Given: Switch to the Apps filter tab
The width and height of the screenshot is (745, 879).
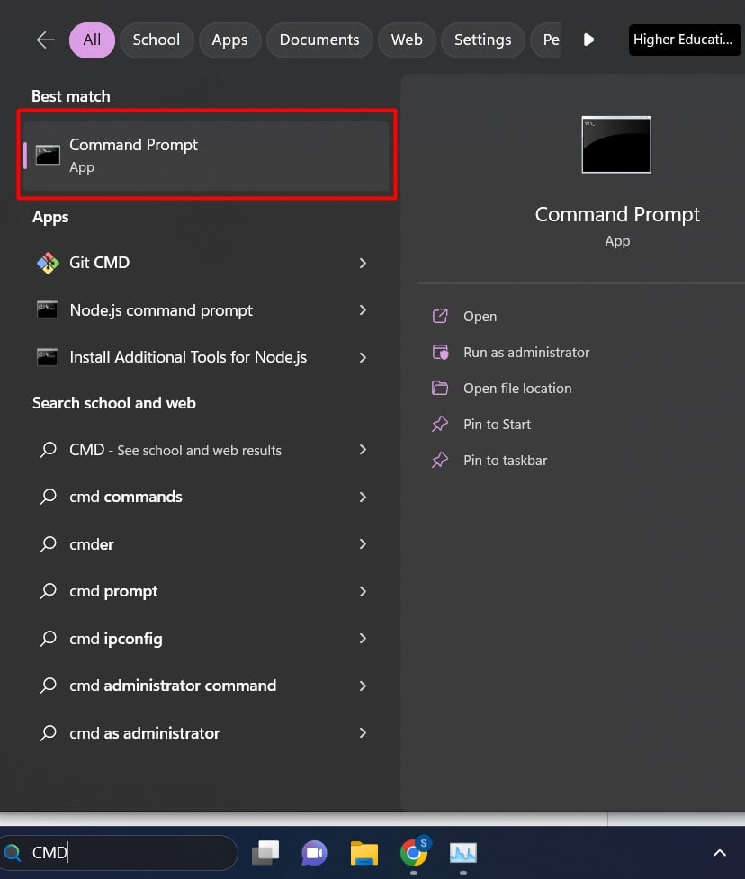Looking at the screenshot, I should [229, 40].
